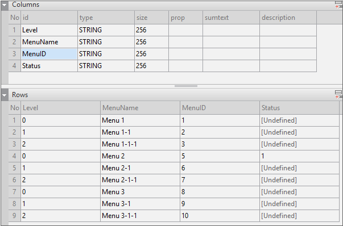
Task: Collapse the Columns section
Action: [x=5, y=5]
